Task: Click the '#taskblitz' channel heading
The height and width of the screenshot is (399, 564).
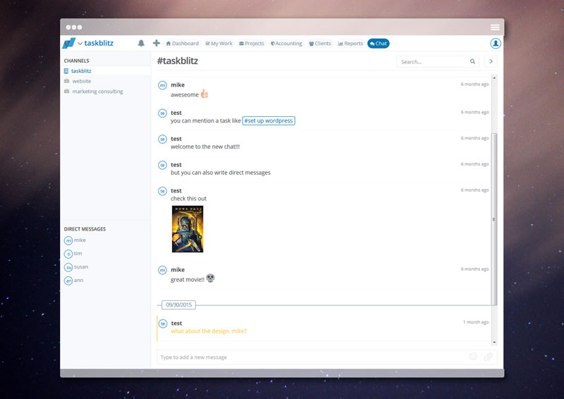Action: (x=178, y=61)
